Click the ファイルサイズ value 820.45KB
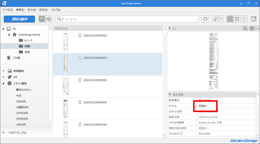The height and width of the screenshot is (144, 260). click(x=204, y=134)
